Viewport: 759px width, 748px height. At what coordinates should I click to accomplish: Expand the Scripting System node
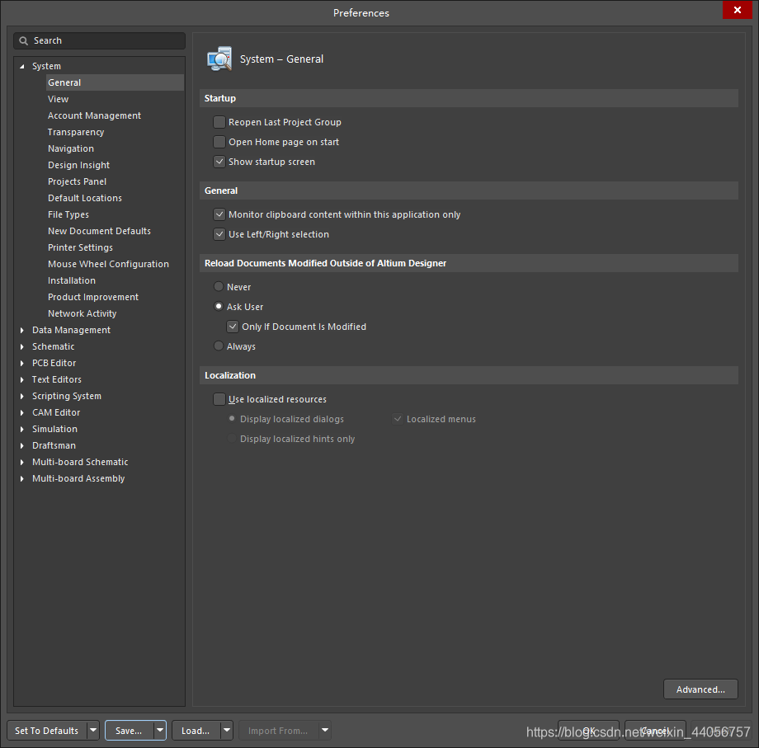pyautogui.click(x=21, y=396)
